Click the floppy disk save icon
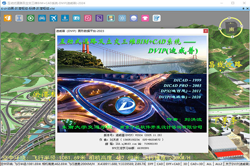The width and height of the screenshot is (250, 166). click(x=110, y=18)
